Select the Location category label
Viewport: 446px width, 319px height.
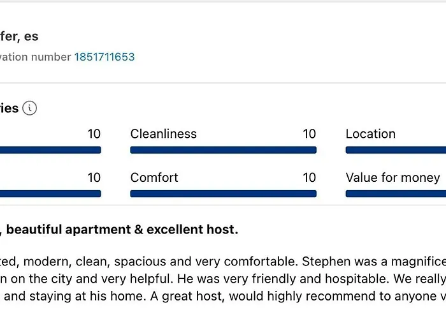click(x=371, y=134)
